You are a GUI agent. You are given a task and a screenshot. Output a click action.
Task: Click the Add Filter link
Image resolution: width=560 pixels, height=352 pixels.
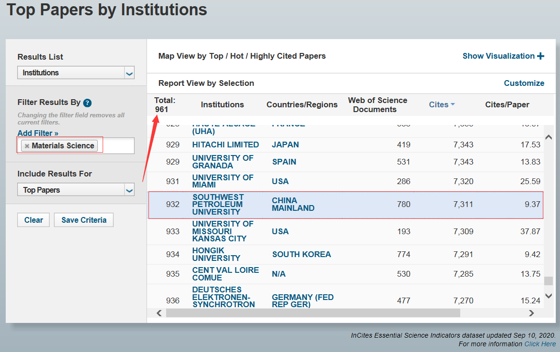pos(38,133)
